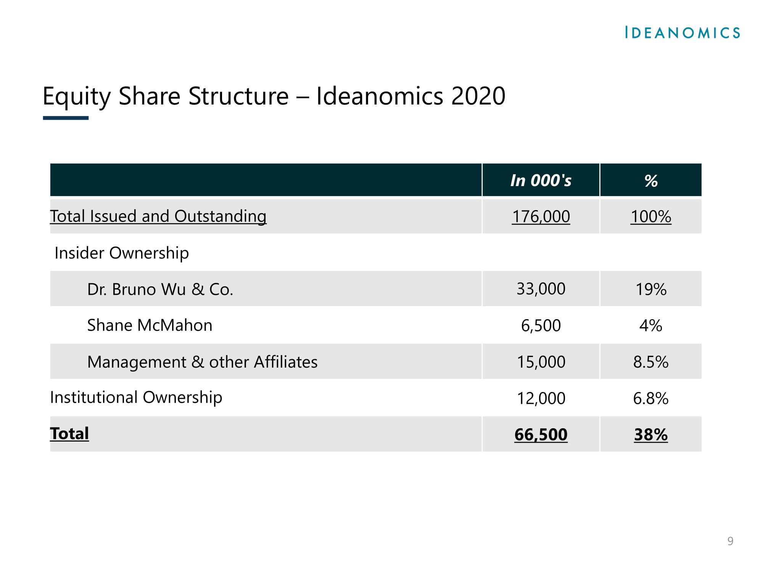
Task: Click the 4% value
Action: click(651, 326)
